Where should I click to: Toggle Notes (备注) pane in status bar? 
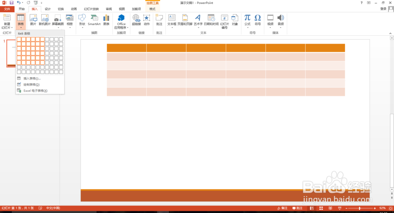(x=282, y=208)
